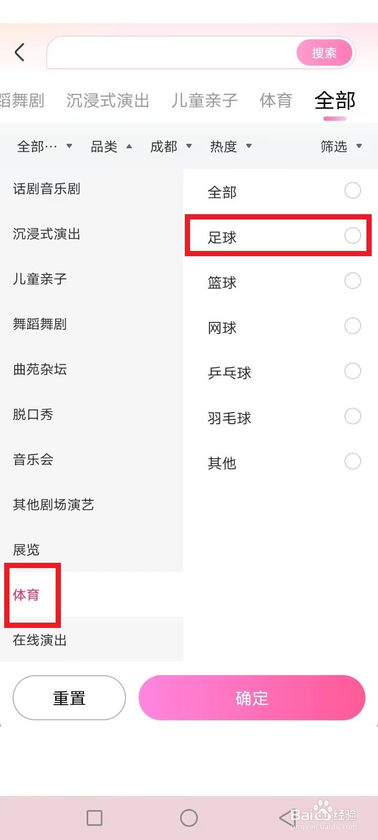The width and height of the screenshot is (378, 840).
Task: Choose the 全部 sports radio option
Action: tap(352, 191)
